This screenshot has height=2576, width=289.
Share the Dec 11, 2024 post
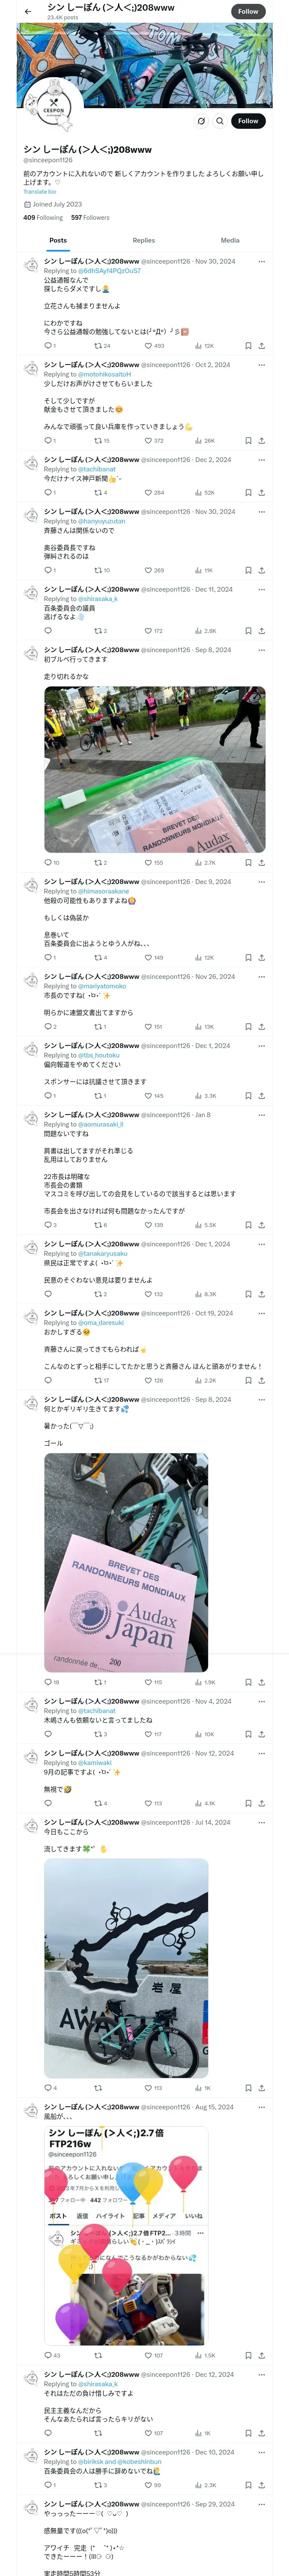[x=261, y=631]
